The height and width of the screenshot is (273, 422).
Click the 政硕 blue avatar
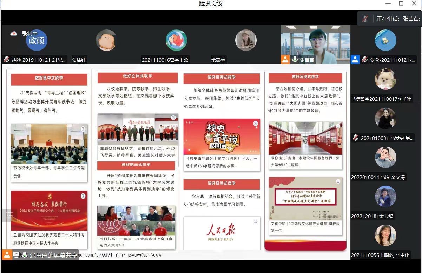point(37,40)
